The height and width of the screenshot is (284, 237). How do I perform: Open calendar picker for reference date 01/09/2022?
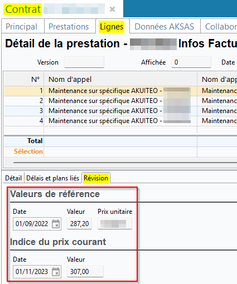click(x=56, y=224)
